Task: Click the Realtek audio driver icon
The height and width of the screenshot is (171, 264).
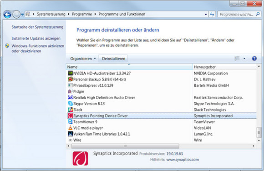Action: tap(70, 97)
